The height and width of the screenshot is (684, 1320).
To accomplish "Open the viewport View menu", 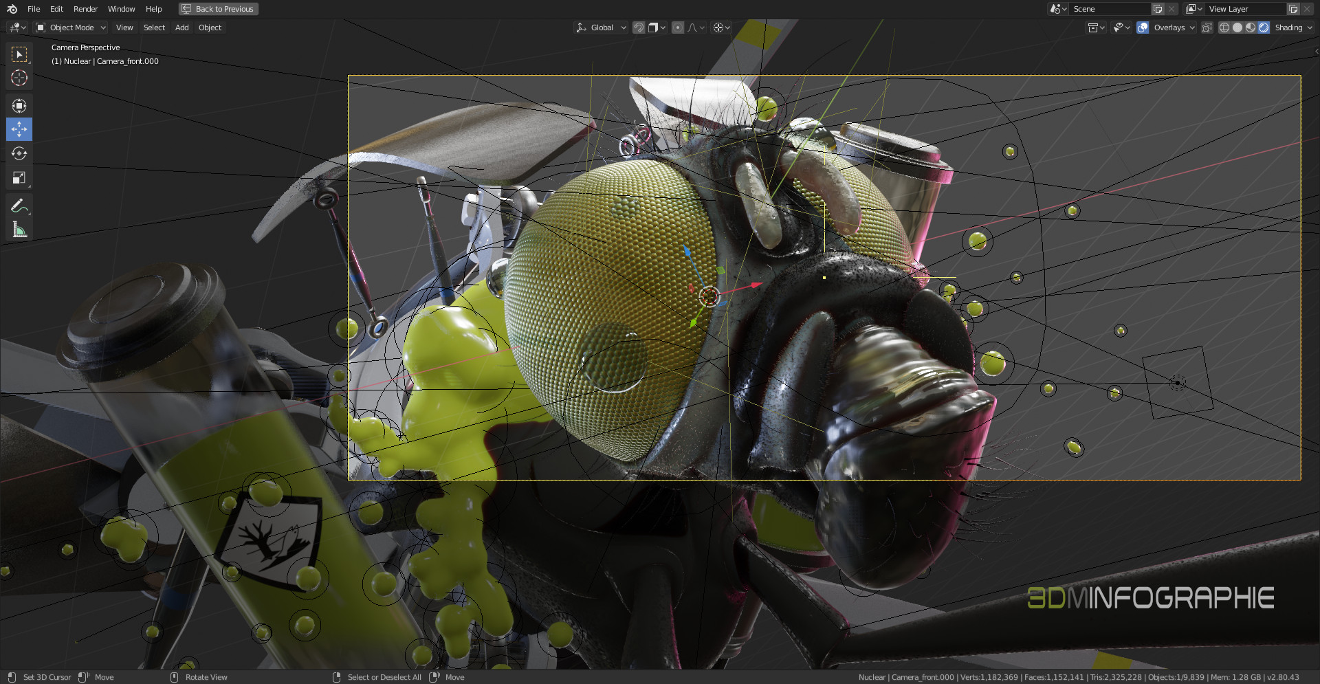I will point(124,27).
